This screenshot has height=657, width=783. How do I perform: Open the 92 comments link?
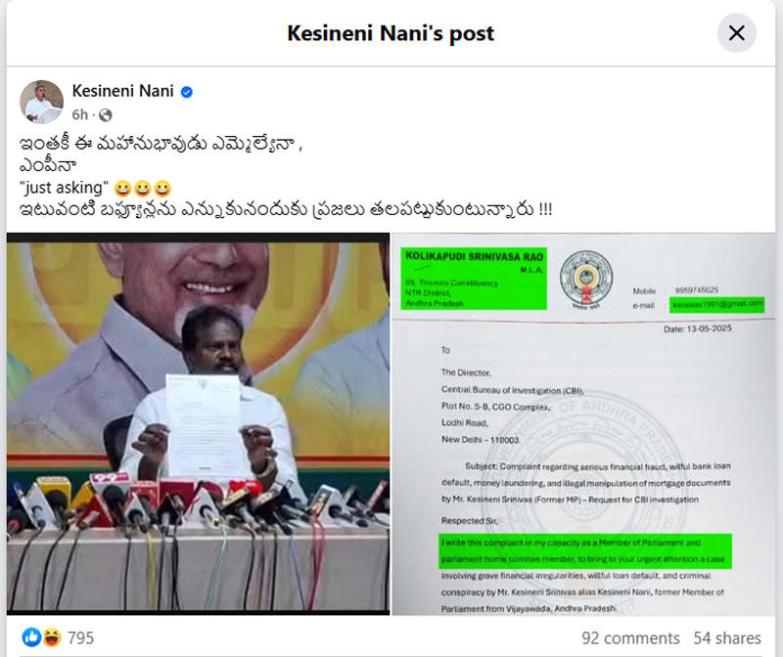pos(630,638)
